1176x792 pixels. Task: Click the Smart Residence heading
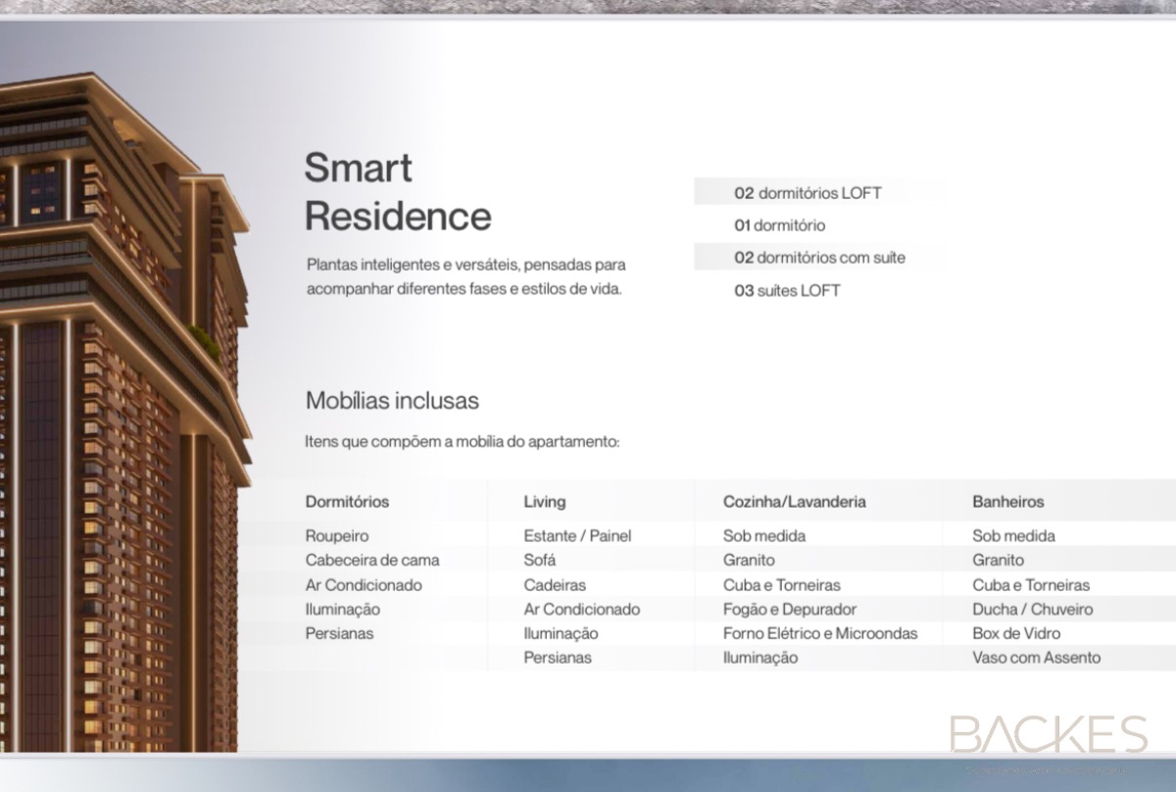pyautogui.click(x=397, y=192)
